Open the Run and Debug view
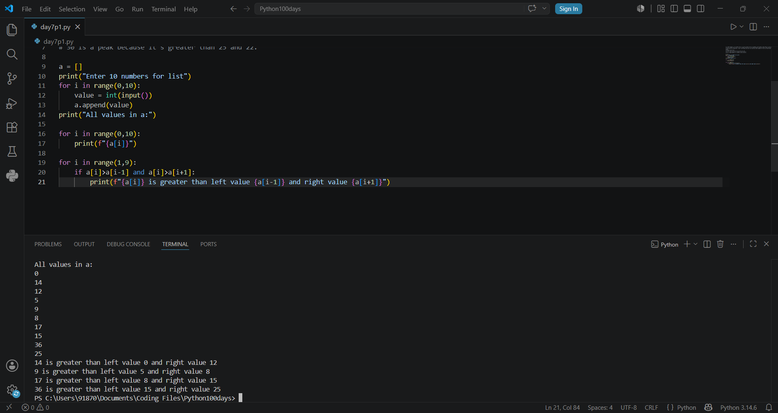 coord(12,103)
